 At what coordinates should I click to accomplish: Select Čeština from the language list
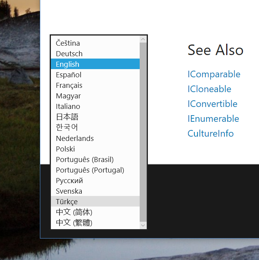coord(95,43)
